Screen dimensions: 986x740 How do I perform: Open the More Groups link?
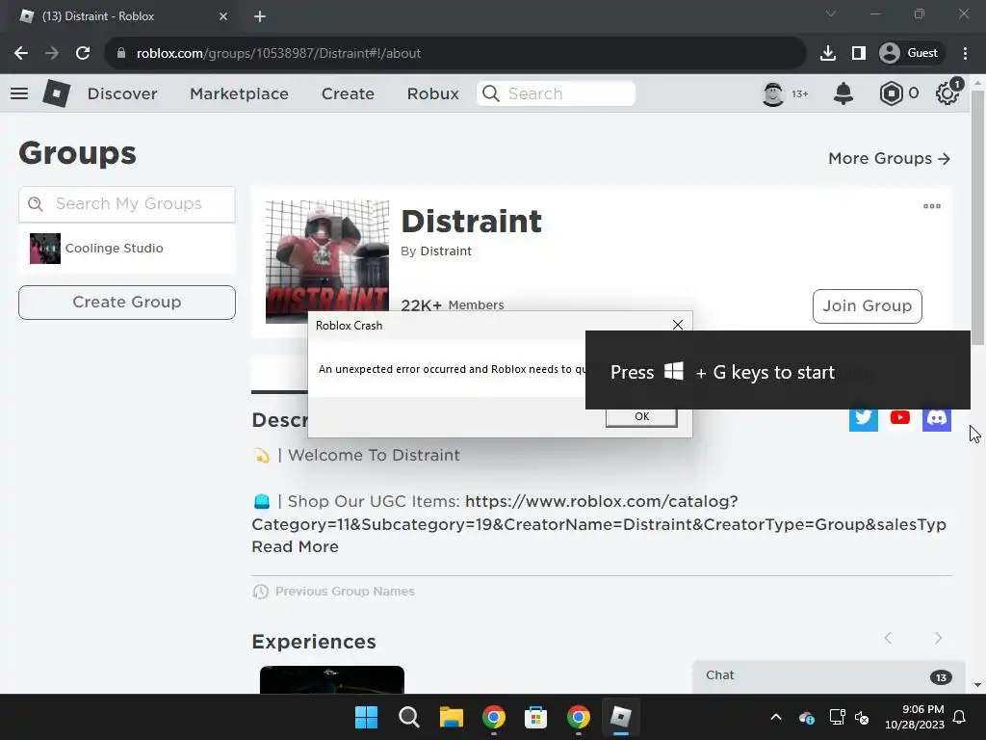(x=889, y=159)
